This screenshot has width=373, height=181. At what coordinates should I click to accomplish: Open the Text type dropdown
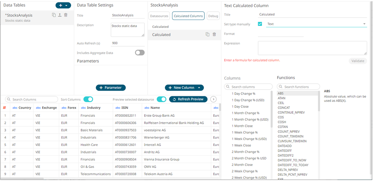tap(364, 24)
